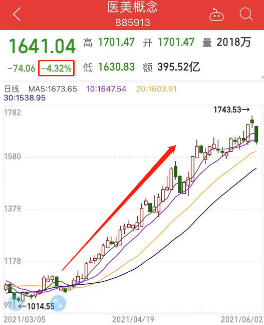Tap the yellow 20:1603.91 moving average
Screen dimensions: 264x325
pyautogui.click(x=156, y=89)
